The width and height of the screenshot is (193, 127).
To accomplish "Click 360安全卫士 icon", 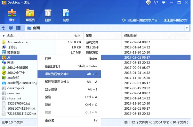I will pyautogui.click(x=4, y=72).
